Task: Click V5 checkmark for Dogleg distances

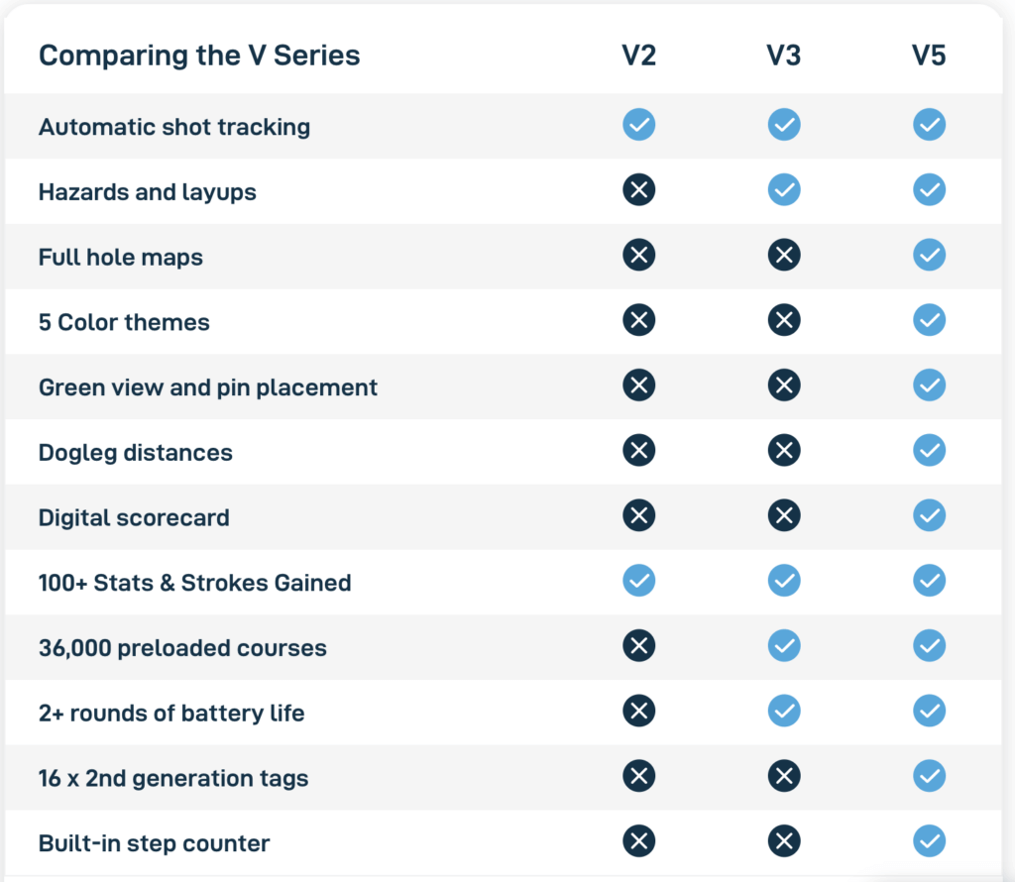Action: pyautogui.click(x=930, y=451)
